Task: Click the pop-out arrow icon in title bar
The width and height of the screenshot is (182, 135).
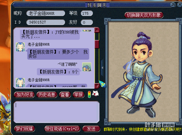Action: [173, 5]
